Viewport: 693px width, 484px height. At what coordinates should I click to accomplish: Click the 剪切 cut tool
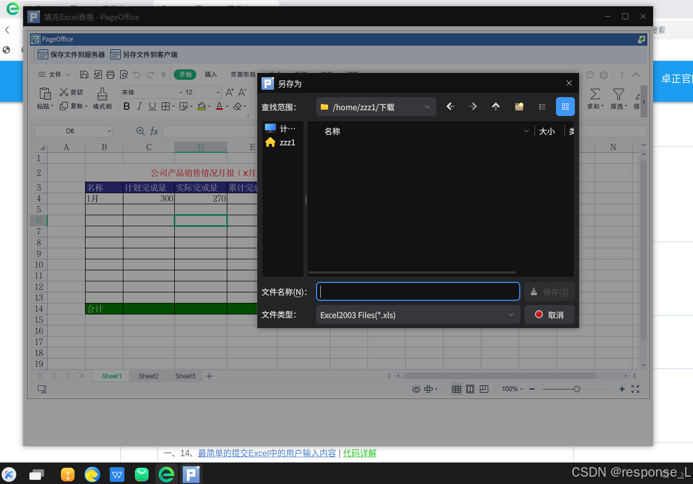coord(71,92)
